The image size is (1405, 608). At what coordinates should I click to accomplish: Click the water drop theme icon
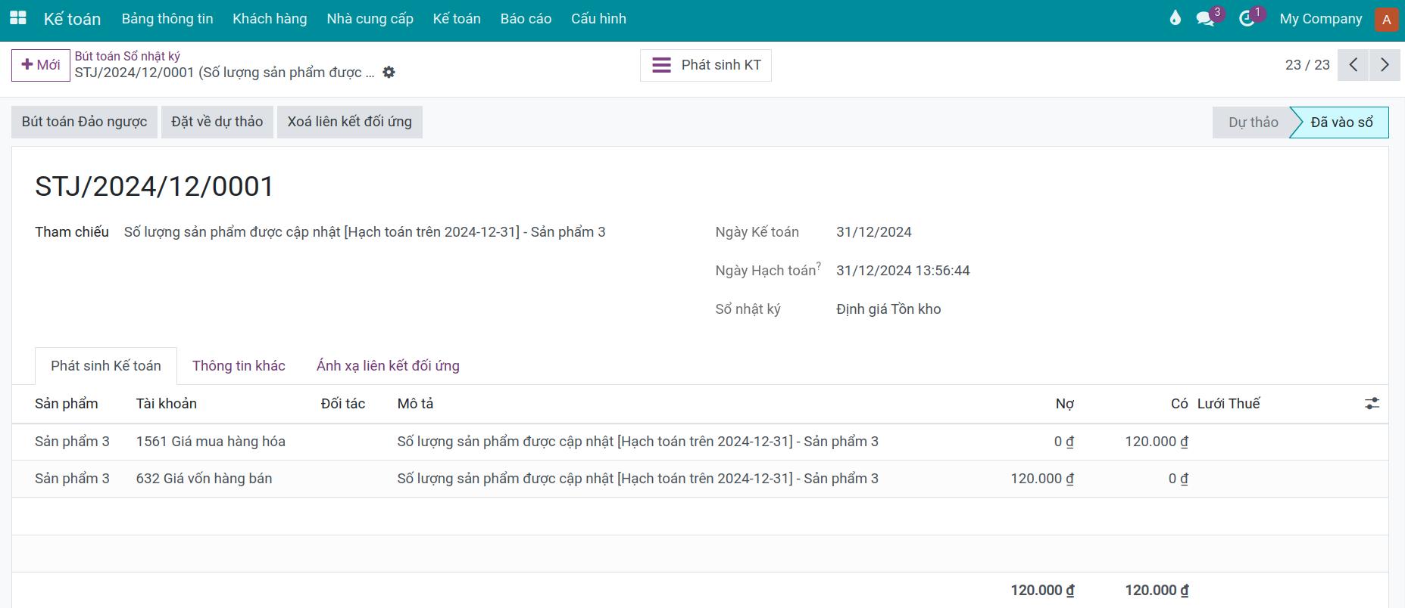click(1175, 18)
